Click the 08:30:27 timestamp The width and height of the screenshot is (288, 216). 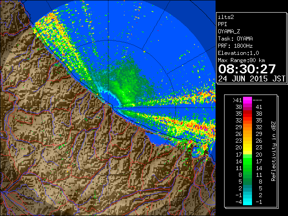[x=247, y=69]
